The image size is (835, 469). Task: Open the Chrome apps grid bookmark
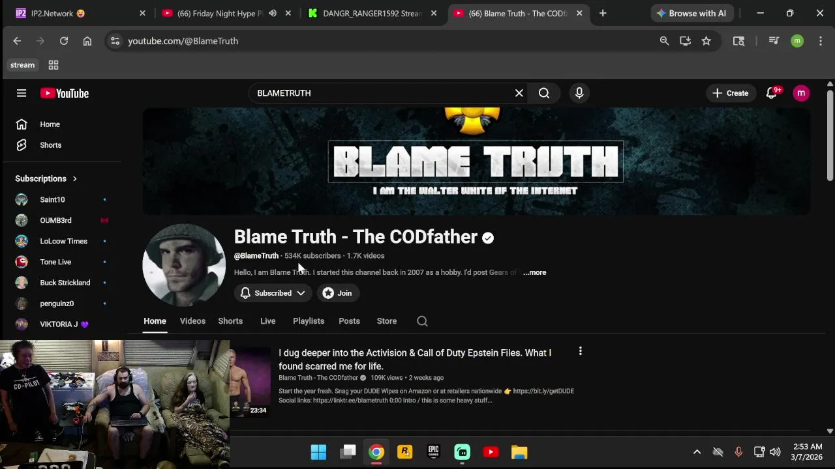[53, 65]
